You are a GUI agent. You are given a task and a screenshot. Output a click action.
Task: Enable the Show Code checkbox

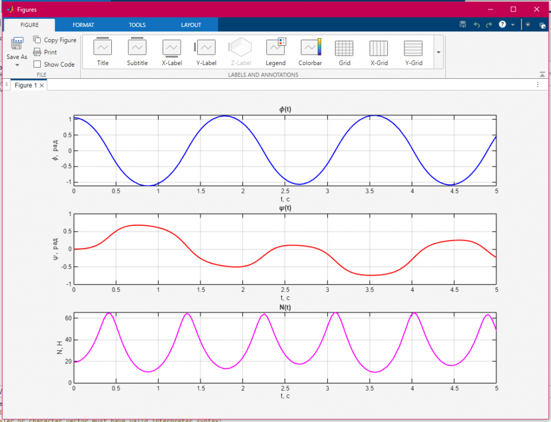tap(37, 64)
